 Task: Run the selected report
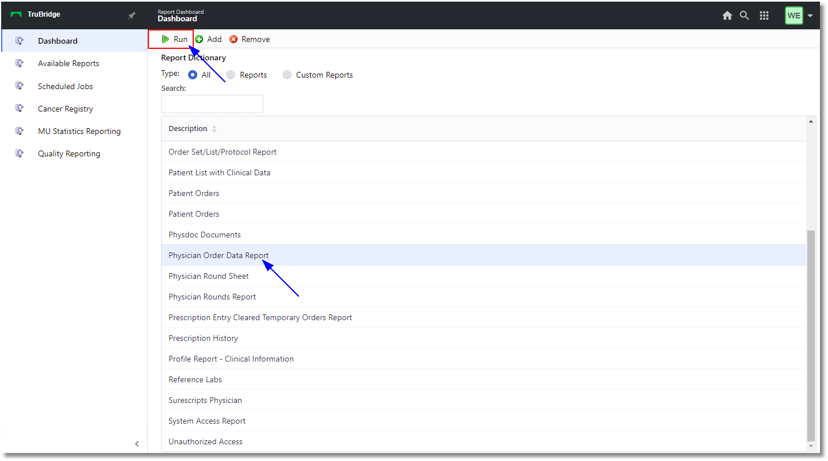click(x=174, y=39)
